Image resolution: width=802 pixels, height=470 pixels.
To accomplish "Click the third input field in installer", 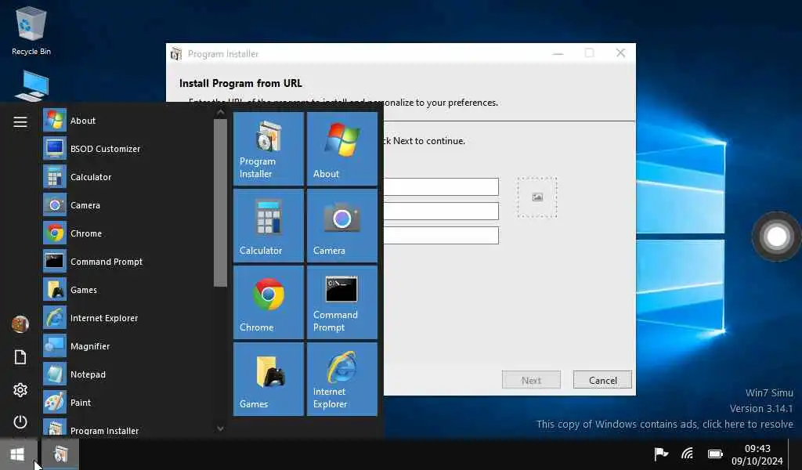I will click(x=441, y=235).
